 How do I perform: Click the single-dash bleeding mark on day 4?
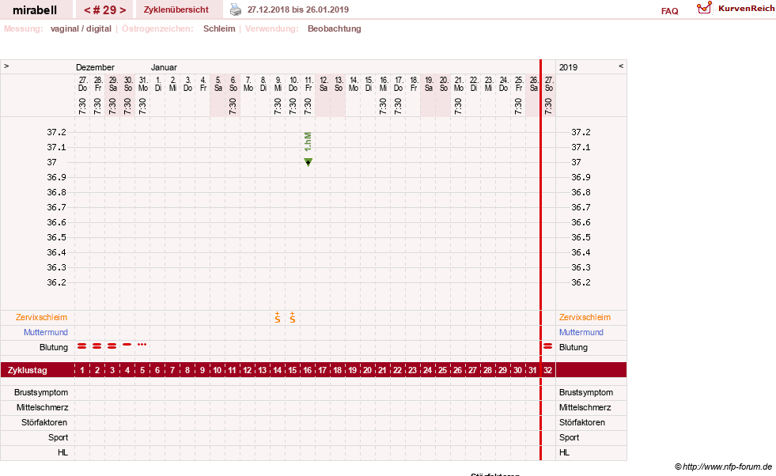point(127,344)
